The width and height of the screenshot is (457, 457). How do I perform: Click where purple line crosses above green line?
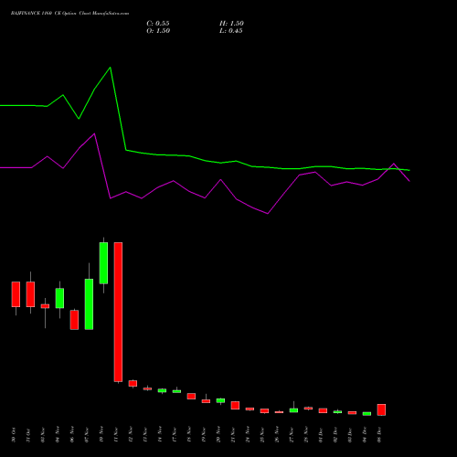tap(388, 169)
